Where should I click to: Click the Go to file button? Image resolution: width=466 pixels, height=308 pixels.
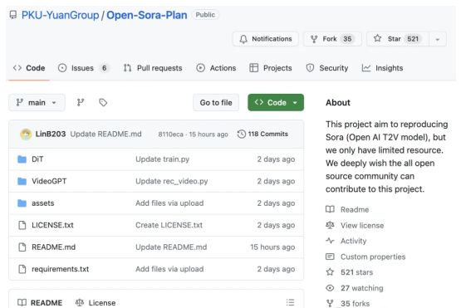pos(216,102)
